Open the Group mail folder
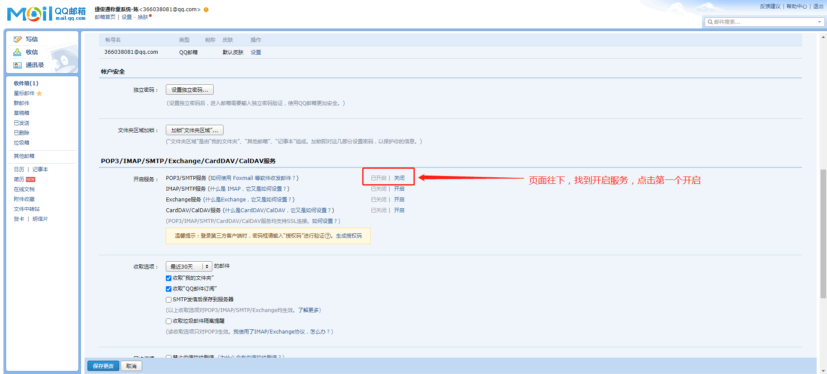Image resolution: width=827 pixels, height=374 pixels. click(x=22, y=103)
